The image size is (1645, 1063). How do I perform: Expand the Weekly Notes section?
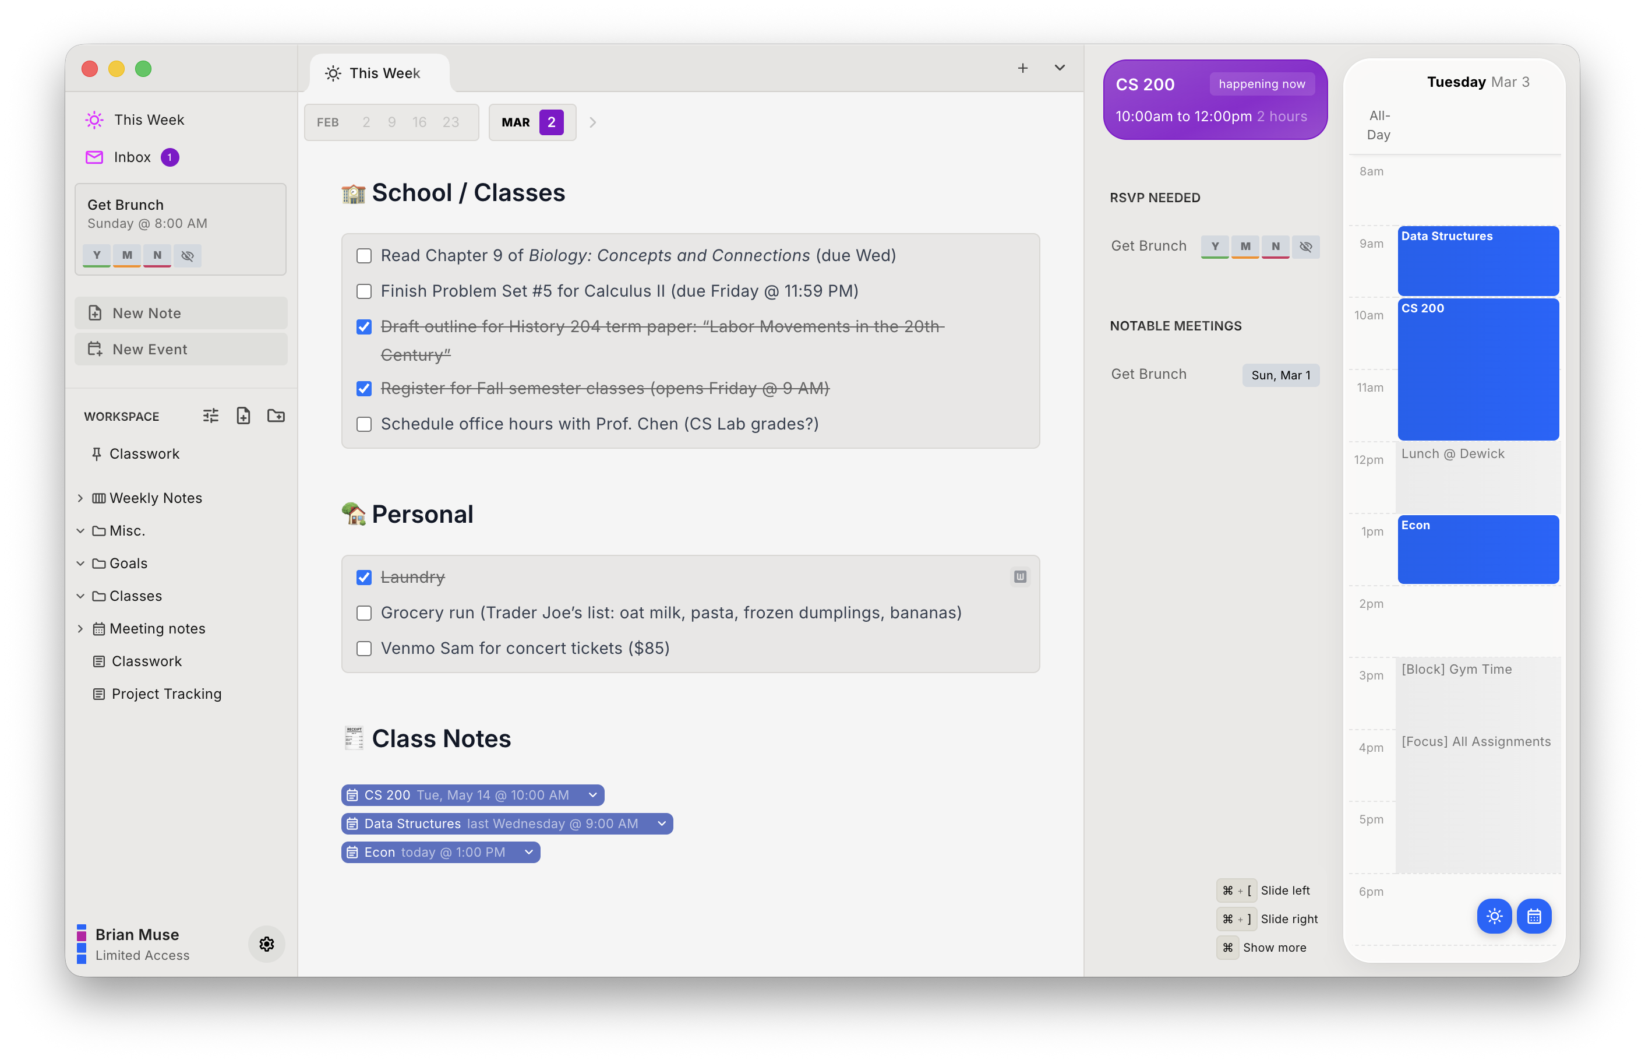82,497
